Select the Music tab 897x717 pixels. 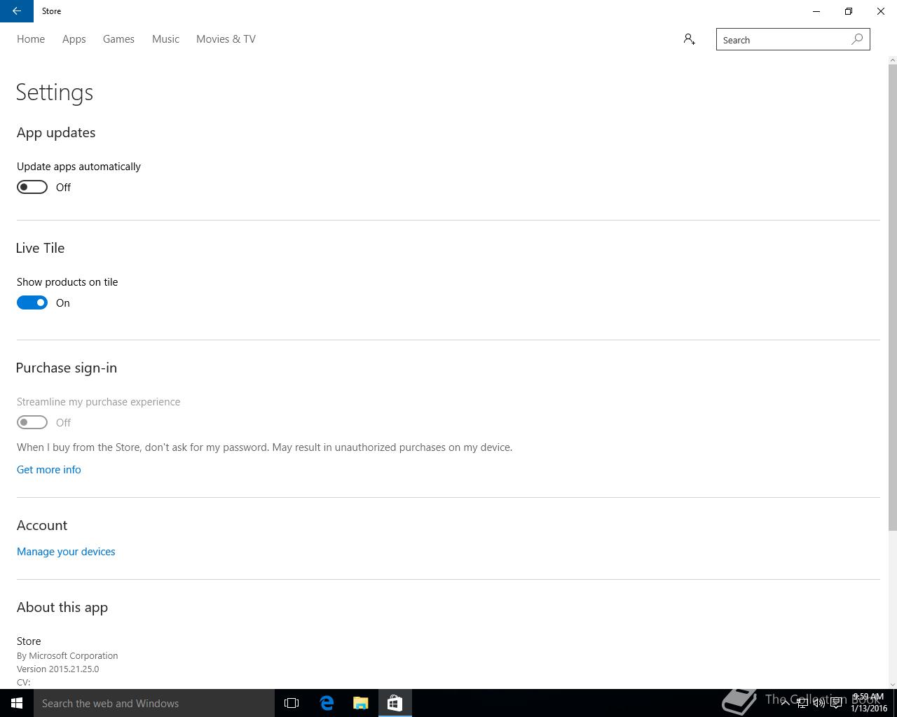click(165, 39)
